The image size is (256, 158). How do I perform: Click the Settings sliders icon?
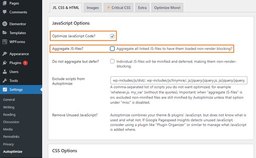tap(5, 89)
